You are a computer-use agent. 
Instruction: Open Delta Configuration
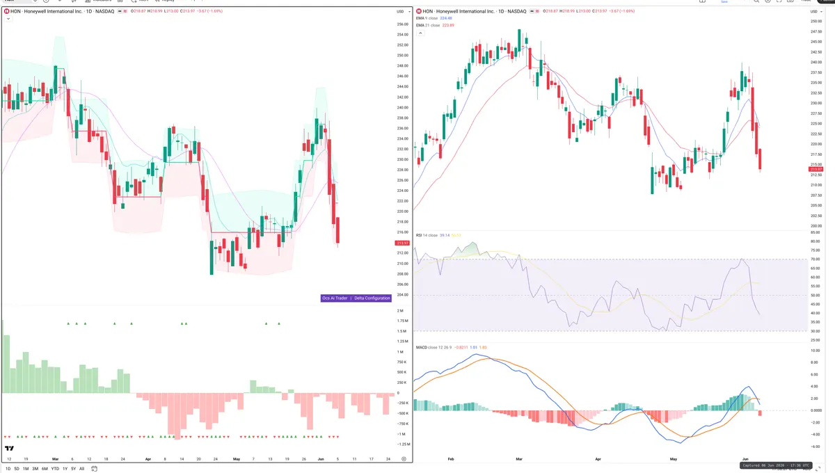(x=372, y=298)
